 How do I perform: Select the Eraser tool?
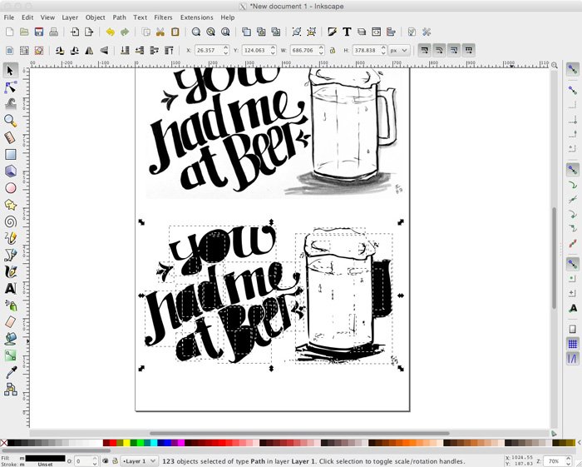[x=10, y=321]
